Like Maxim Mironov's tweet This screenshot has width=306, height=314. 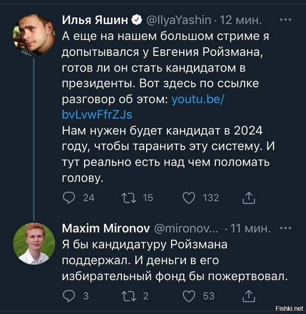pos(189,296)
